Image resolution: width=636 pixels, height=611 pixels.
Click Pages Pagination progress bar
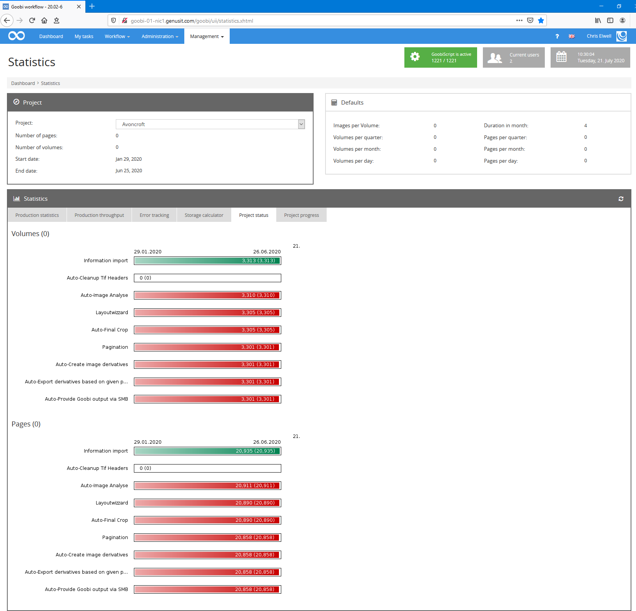pyautogui.click(x=207, y=538)
